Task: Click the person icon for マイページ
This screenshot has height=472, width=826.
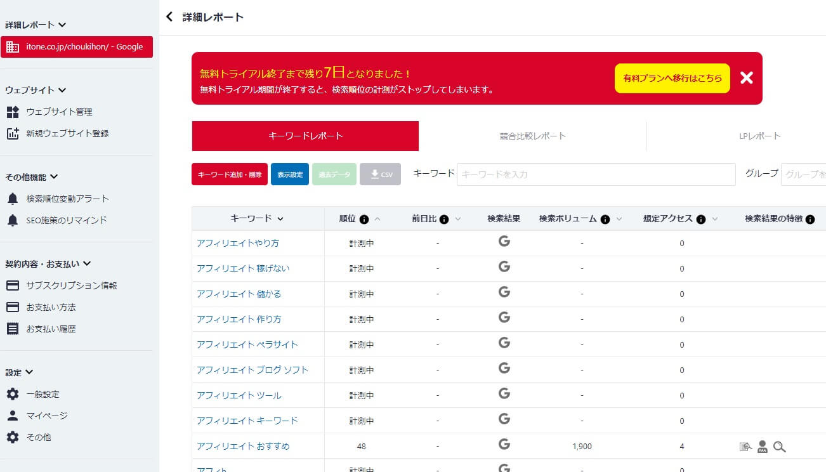Action: click(x=13, y=416)
